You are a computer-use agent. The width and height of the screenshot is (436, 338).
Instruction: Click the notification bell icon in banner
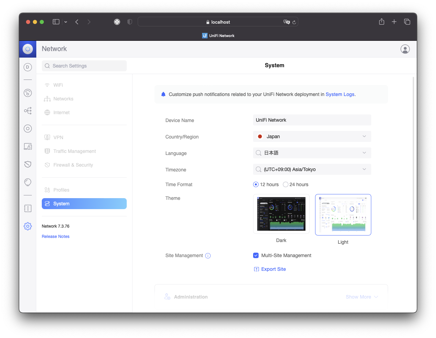pos(163,94)
